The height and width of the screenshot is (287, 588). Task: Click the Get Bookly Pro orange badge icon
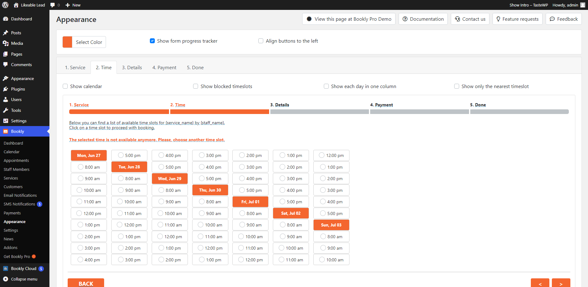[34, 256]
